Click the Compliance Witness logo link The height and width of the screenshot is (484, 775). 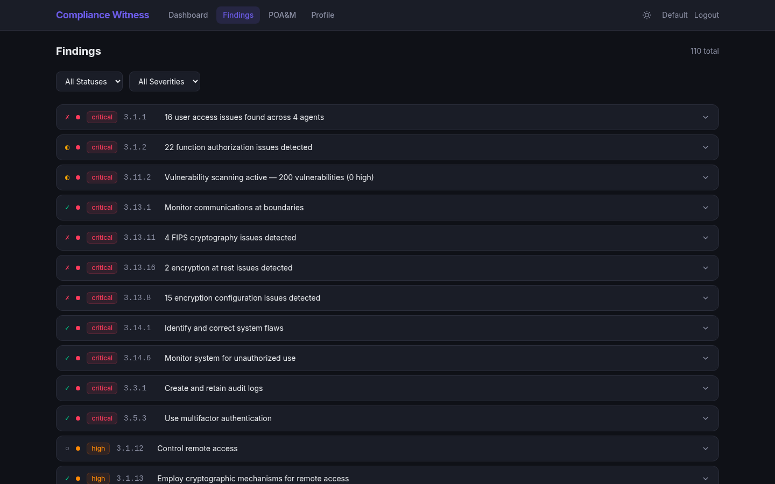(x=102, y=15)
